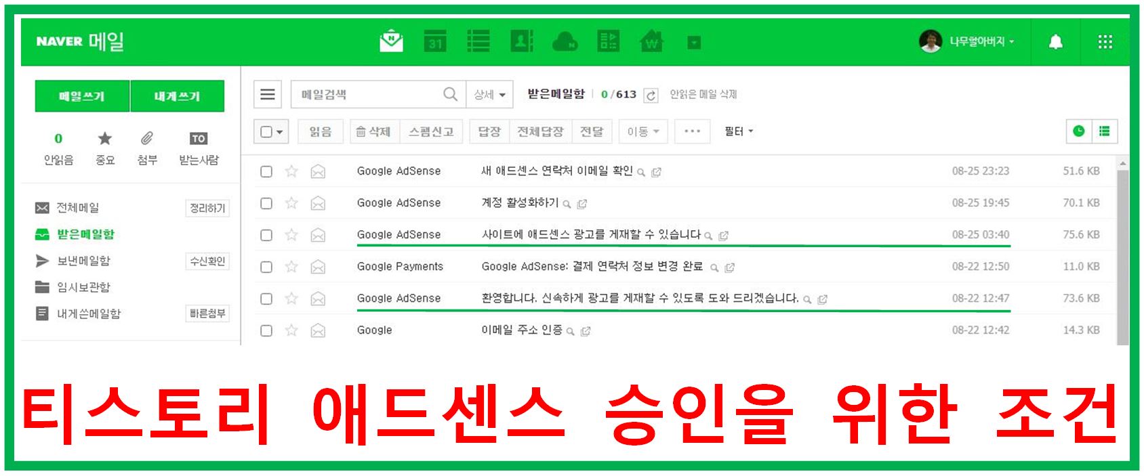Image resolution: width=1144 pixels, height=476 pixels.
Task: Expand the more services arrow in header
Action: 694,43
